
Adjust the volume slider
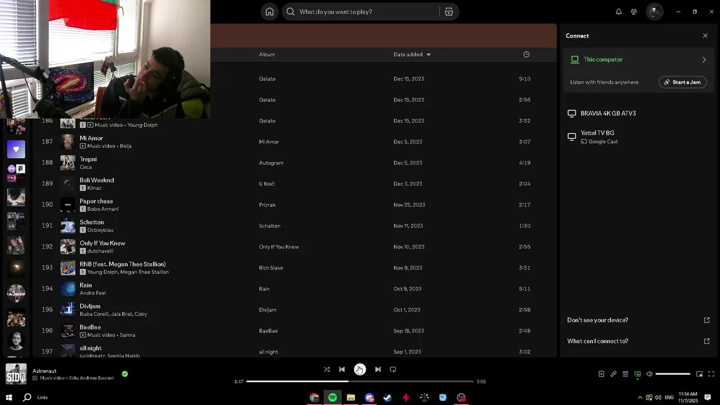click(x=673, y=374)
